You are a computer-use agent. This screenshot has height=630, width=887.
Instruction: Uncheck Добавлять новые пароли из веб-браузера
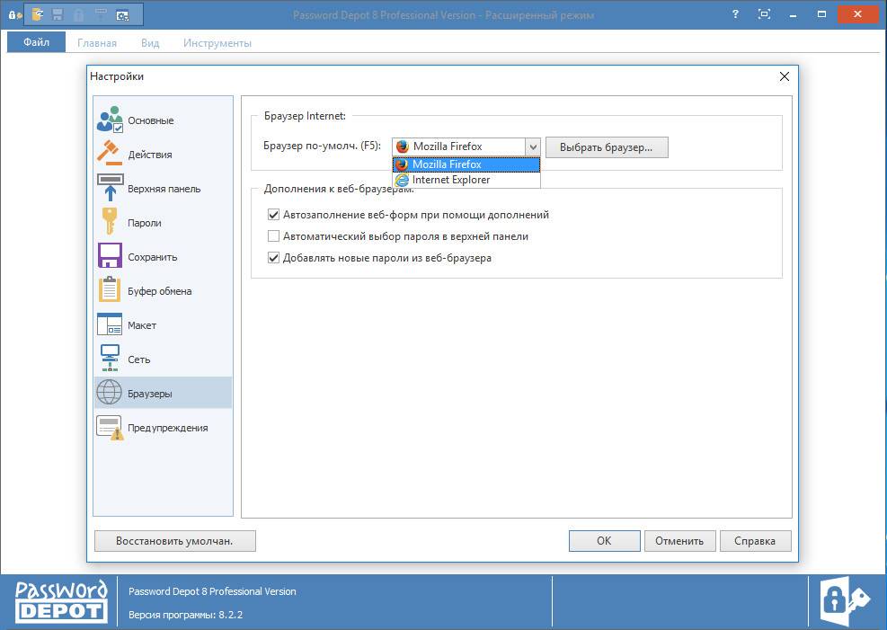pyautogui.click(x=273, y=258)
